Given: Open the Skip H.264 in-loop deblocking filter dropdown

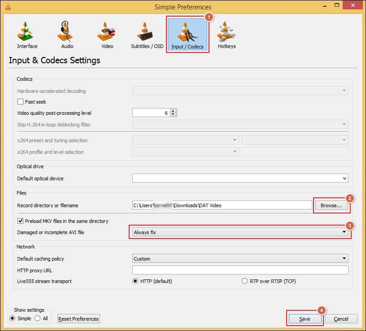Looking at the screenshot, I should [x=240, y=124].
